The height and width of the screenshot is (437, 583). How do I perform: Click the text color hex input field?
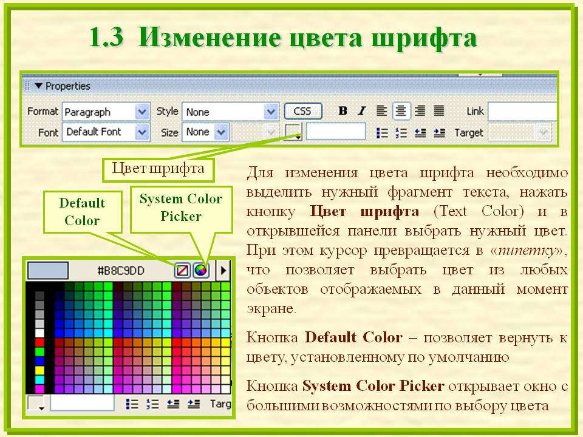(336, 132)
